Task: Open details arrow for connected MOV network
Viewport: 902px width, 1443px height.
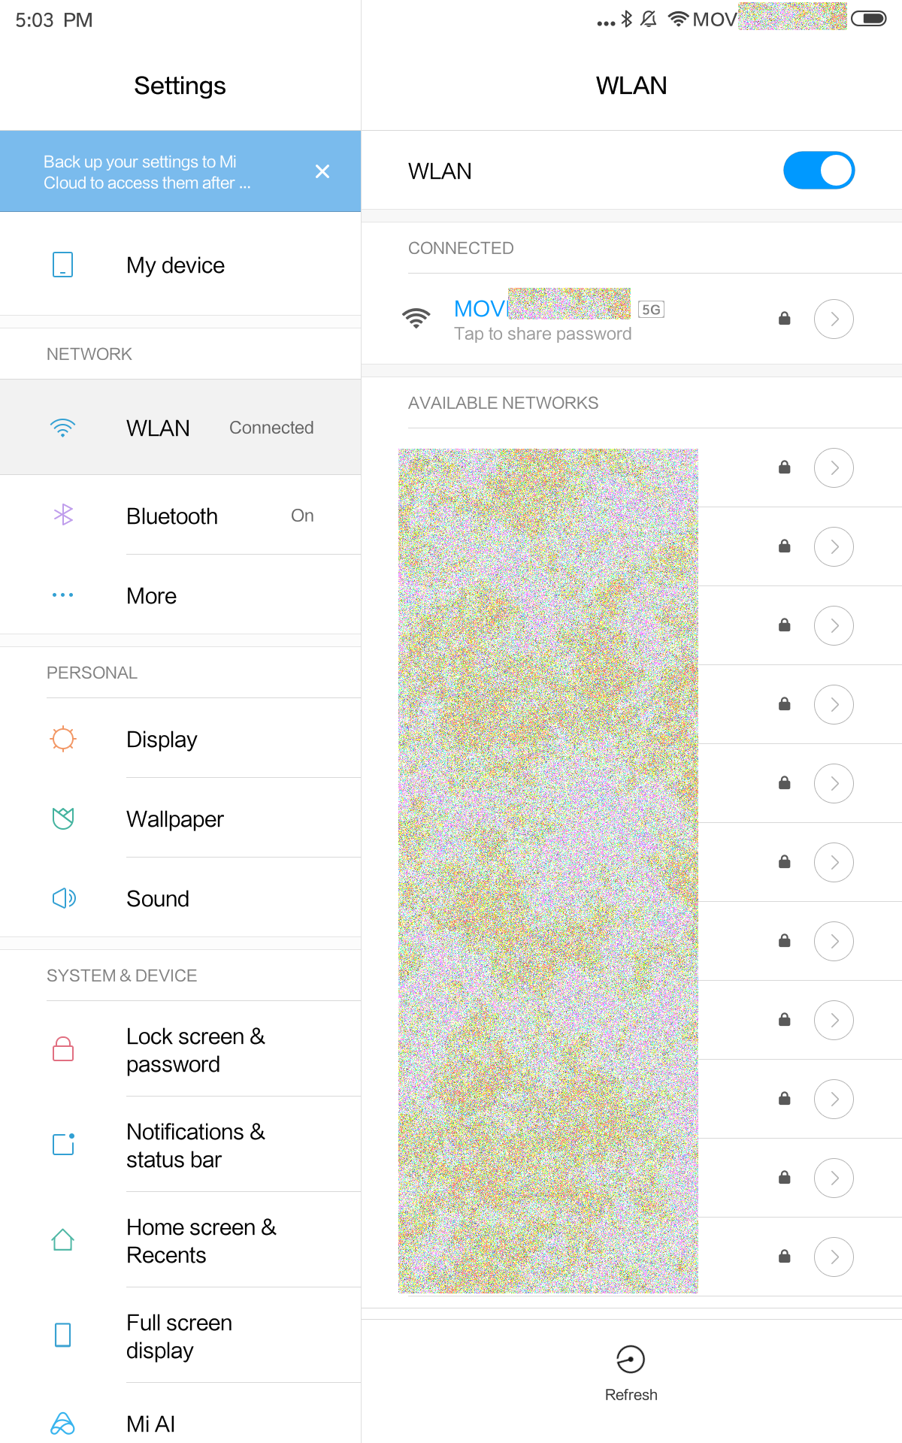Action: [834, 319]
